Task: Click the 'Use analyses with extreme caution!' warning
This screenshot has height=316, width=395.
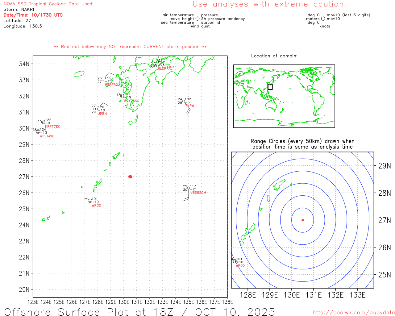Action: click(269, 4)
